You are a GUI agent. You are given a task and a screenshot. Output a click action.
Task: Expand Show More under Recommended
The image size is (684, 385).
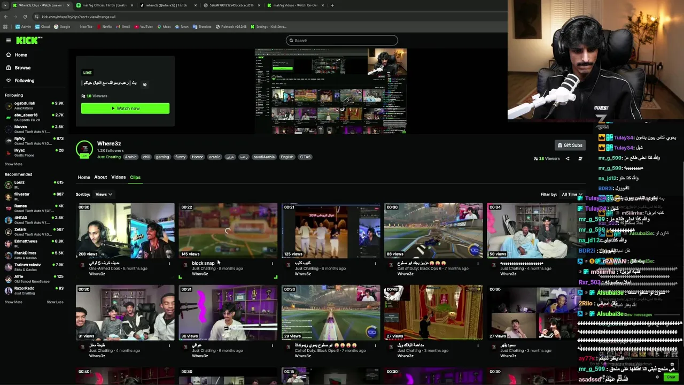(x=14, y=302)
